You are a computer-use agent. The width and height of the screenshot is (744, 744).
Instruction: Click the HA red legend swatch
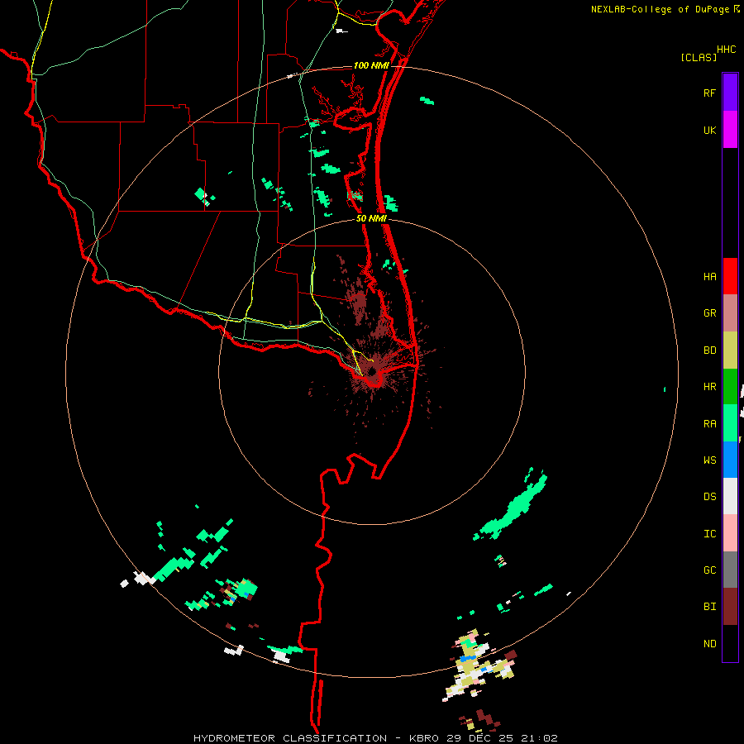(x=730, y=276)
